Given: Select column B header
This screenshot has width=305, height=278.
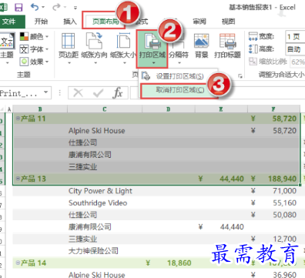Looking at the screenshot, I should tap(40, 109).
